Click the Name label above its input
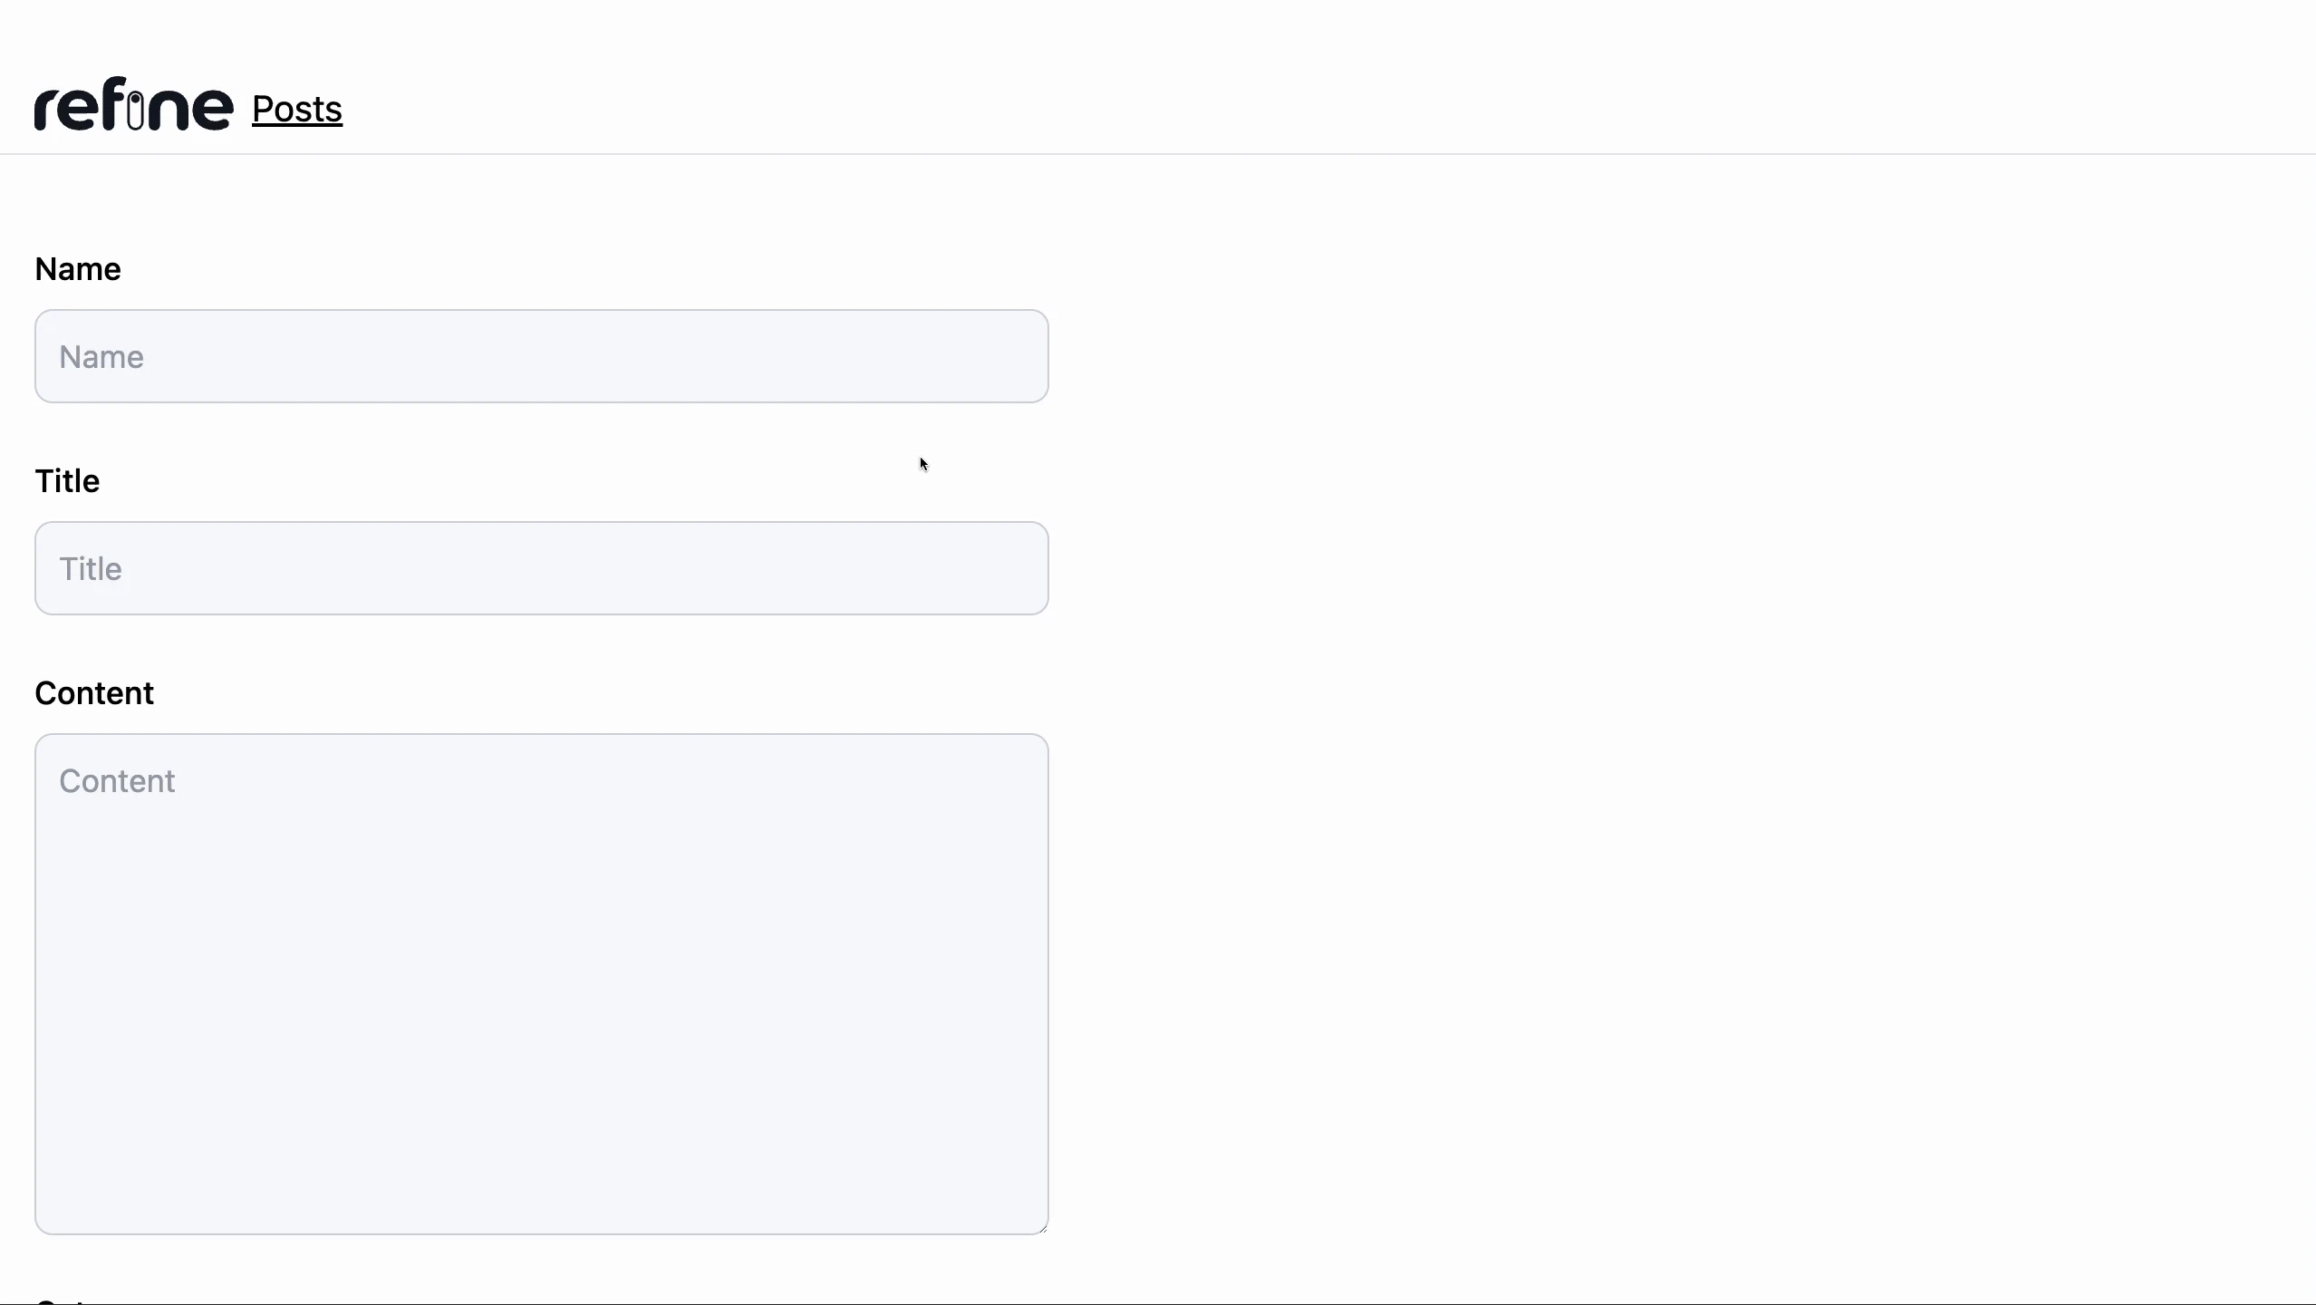The width and height of the screenshot is (2316, 1305). pyautogui.click(x=79, y=268)
